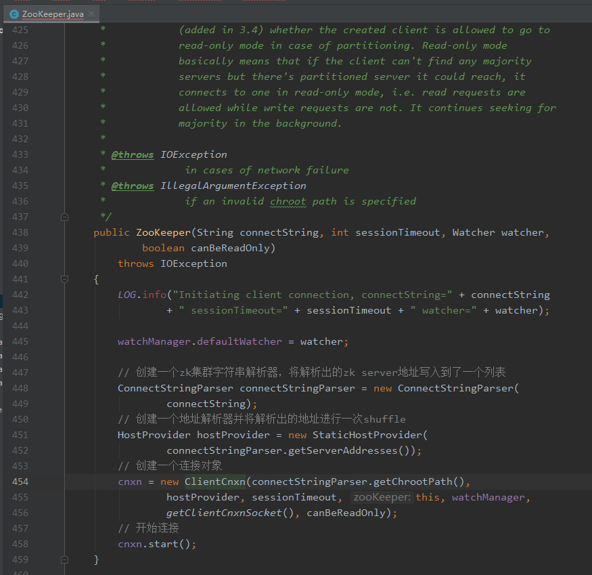Click the ZooKeeper constructor name in its declaration
Viewport: 592px width, 575px height.
tap(163, 232)
